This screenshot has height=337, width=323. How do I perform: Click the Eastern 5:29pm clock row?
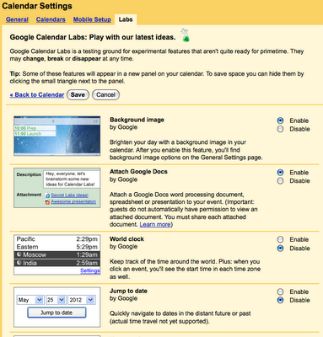click(57, 247)
